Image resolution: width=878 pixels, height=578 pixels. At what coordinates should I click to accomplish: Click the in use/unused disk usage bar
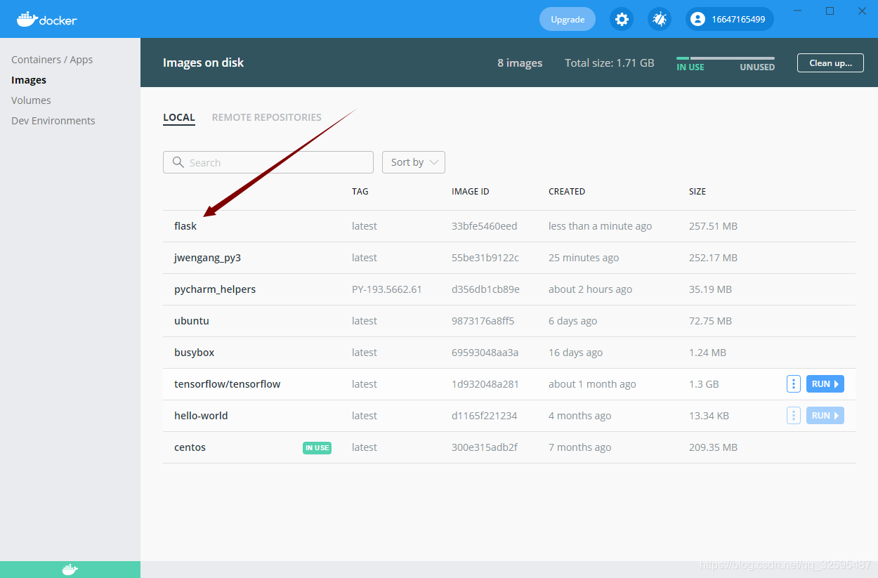(726, 58)
